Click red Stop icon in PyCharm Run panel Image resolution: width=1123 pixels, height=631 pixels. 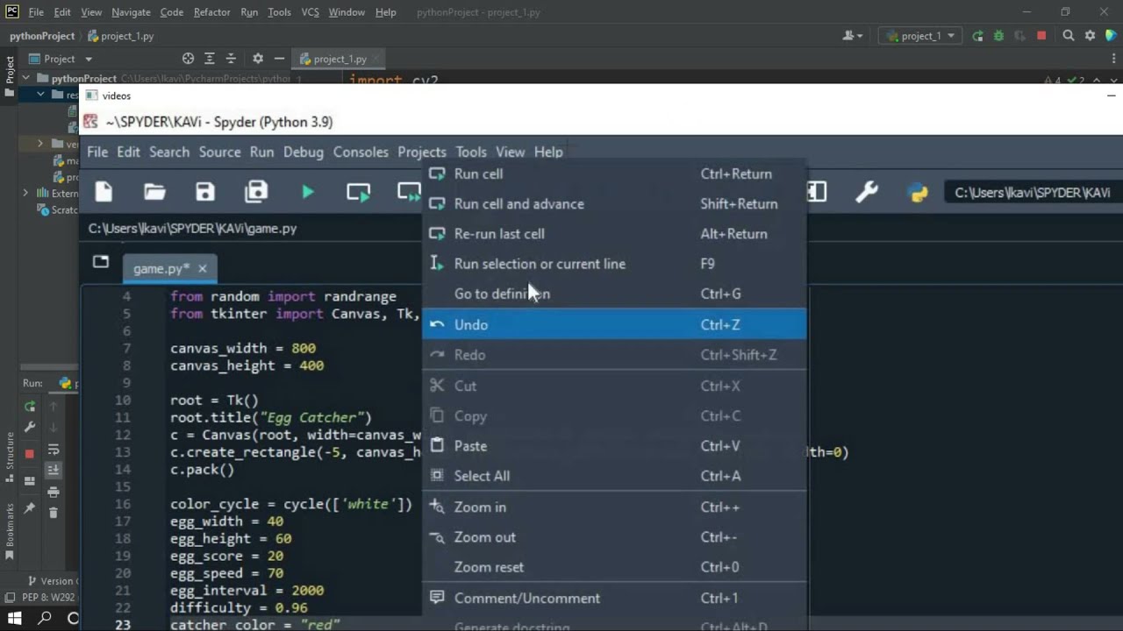(29, 453)
